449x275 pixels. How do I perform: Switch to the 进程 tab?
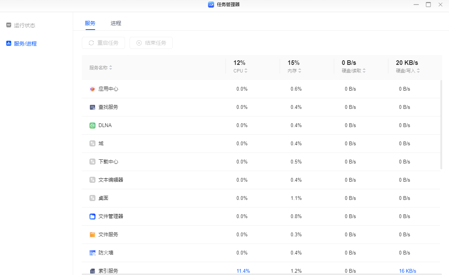point(116,23)
